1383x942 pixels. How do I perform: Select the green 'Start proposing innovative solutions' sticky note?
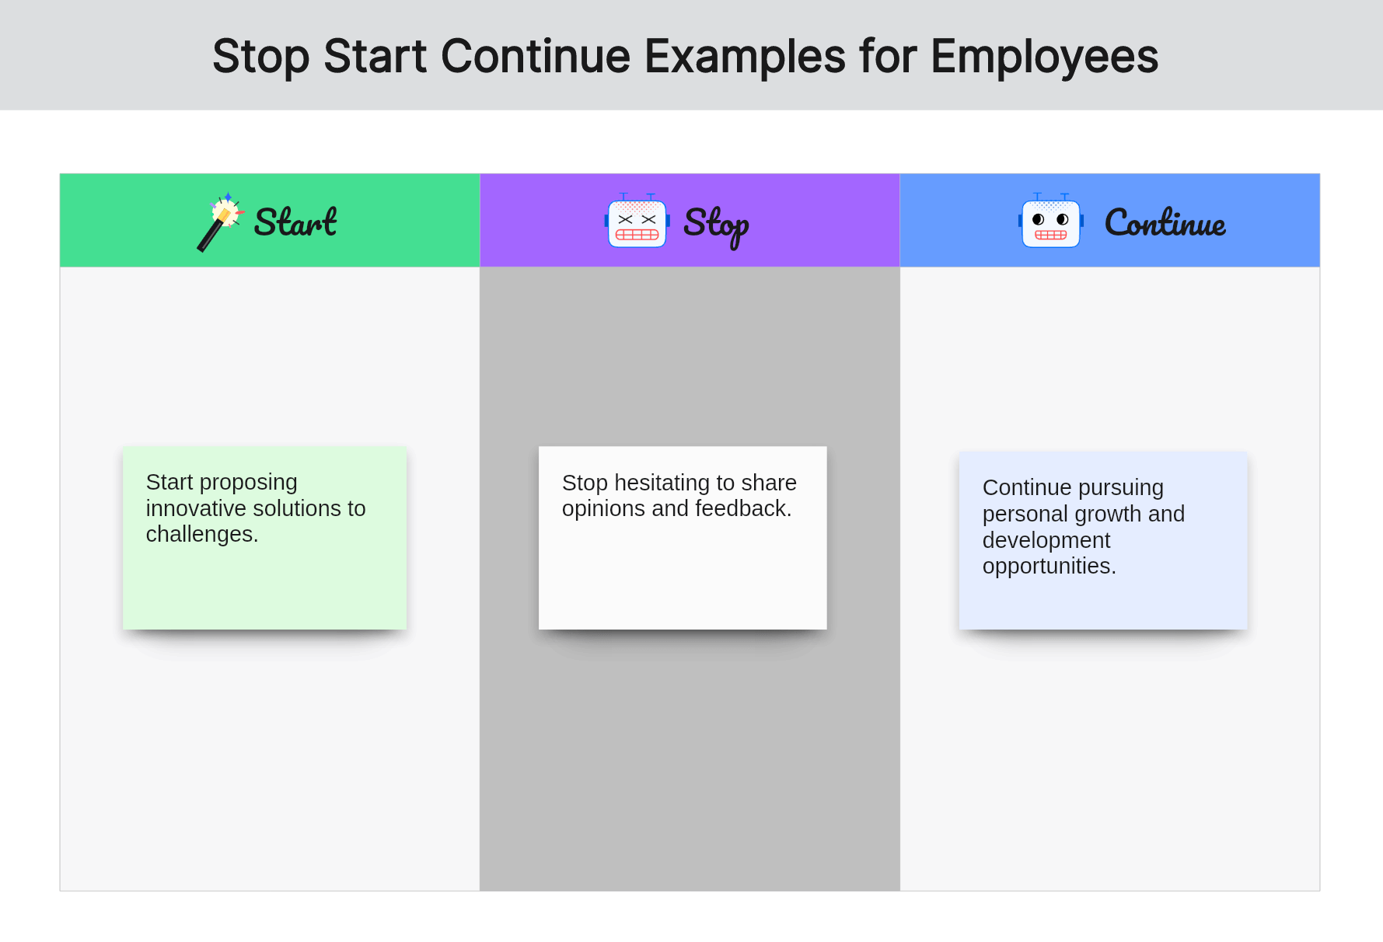pos(264,538)
